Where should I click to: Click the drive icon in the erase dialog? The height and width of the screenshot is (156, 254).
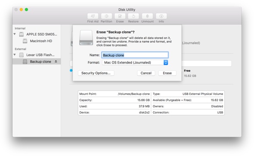(x=86, y=38)
